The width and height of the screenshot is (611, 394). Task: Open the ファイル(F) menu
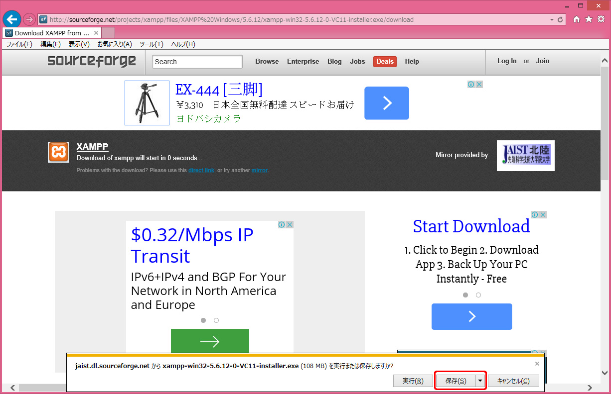point(19,44)
